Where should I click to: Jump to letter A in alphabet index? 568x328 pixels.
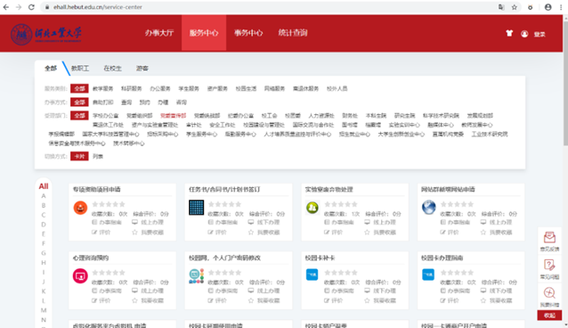pos(44,196)
